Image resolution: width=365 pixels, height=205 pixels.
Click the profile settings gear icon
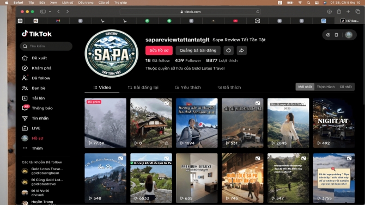pos(228,51)
